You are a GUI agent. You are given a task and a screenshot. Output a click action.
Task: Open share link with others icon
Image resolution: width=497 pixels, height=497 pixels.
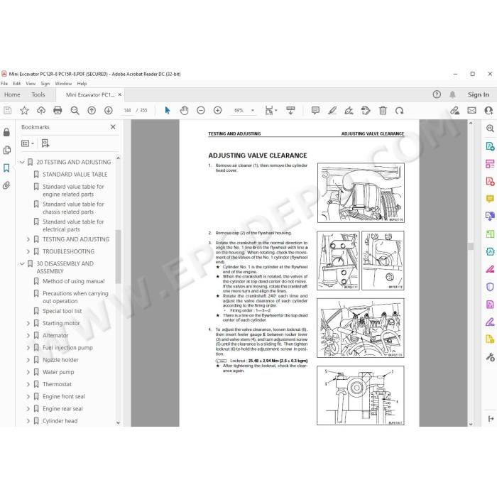(x=454, y=110)
